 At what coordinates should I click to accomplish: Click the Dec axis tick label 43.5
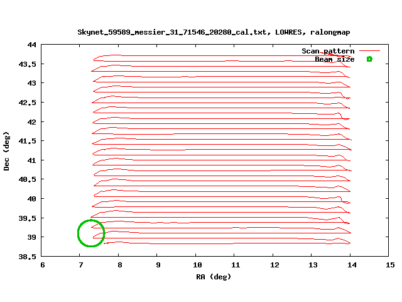[x=28, y=64]
